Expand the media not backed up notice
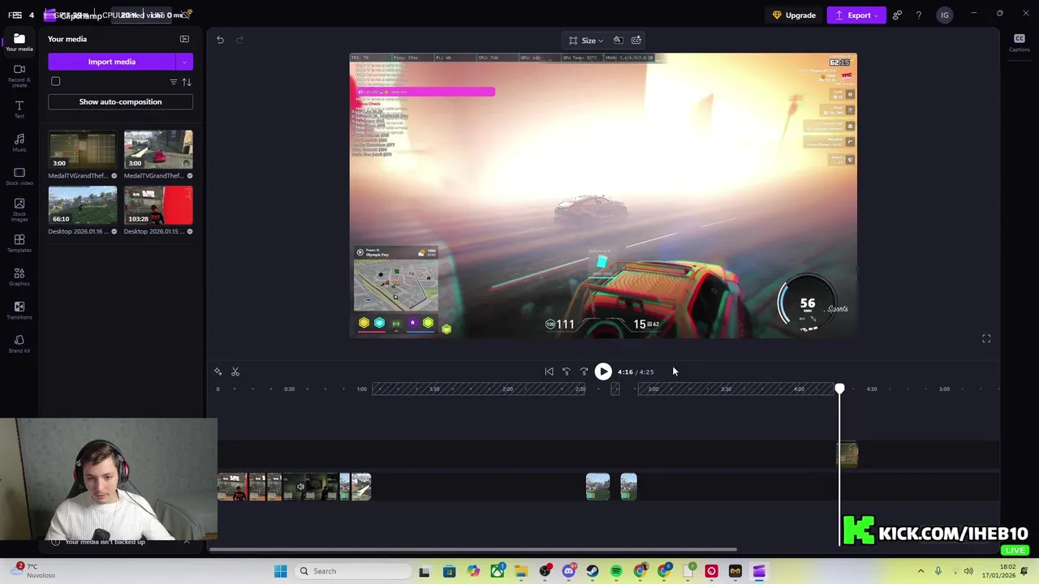The image size is (1039, 584). point(187,542)
